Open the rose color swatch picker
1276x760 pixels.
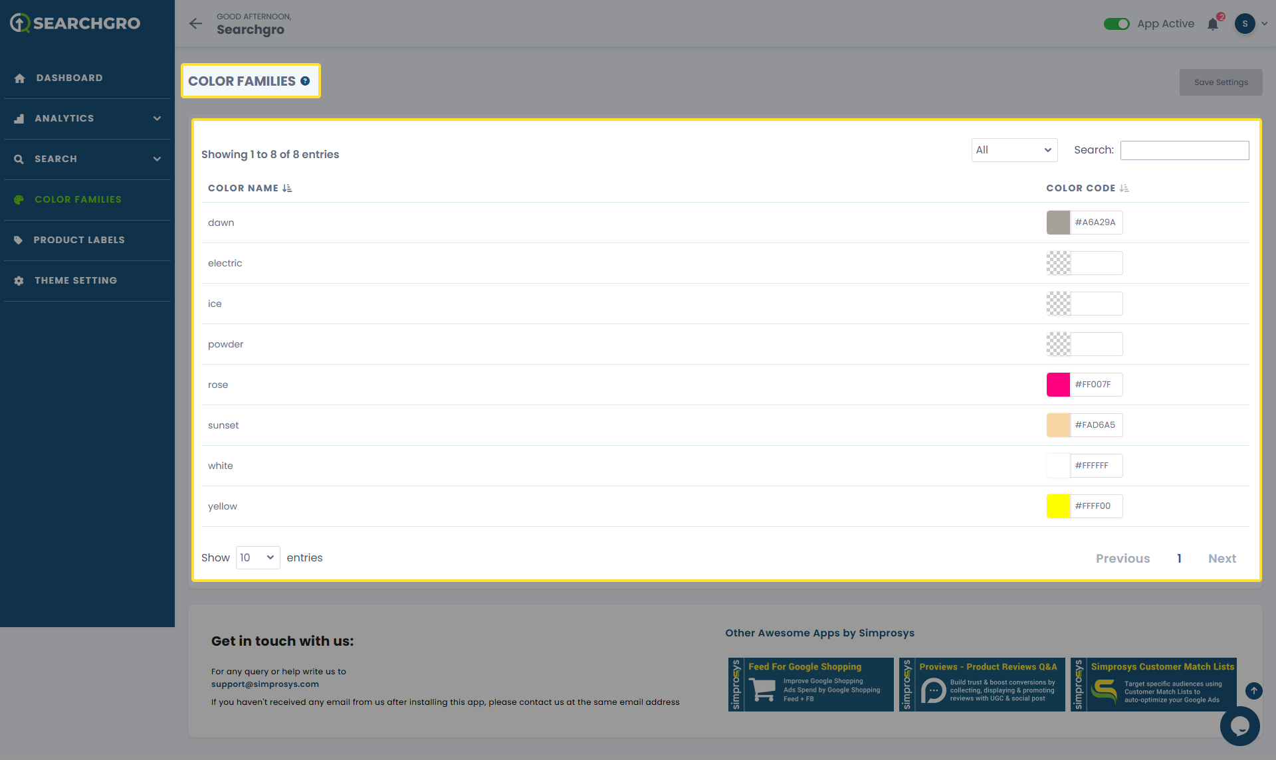pyautogui.click(x=1058, y=385)
